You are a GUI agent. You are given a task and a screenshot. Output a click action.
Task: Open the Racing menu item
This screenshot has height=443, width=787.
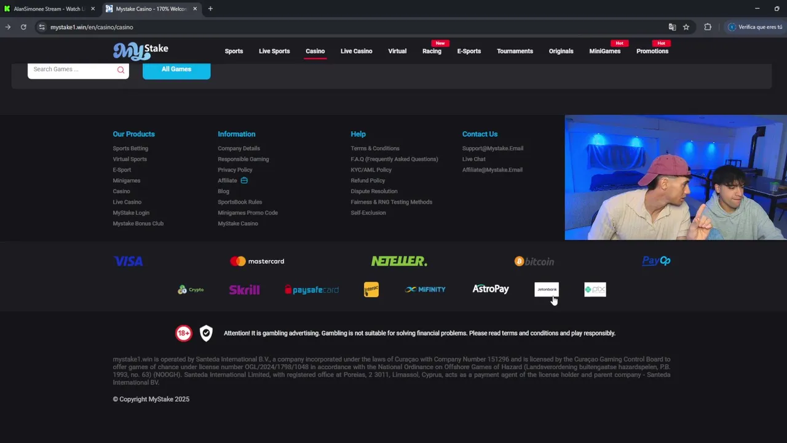[432, 51]
